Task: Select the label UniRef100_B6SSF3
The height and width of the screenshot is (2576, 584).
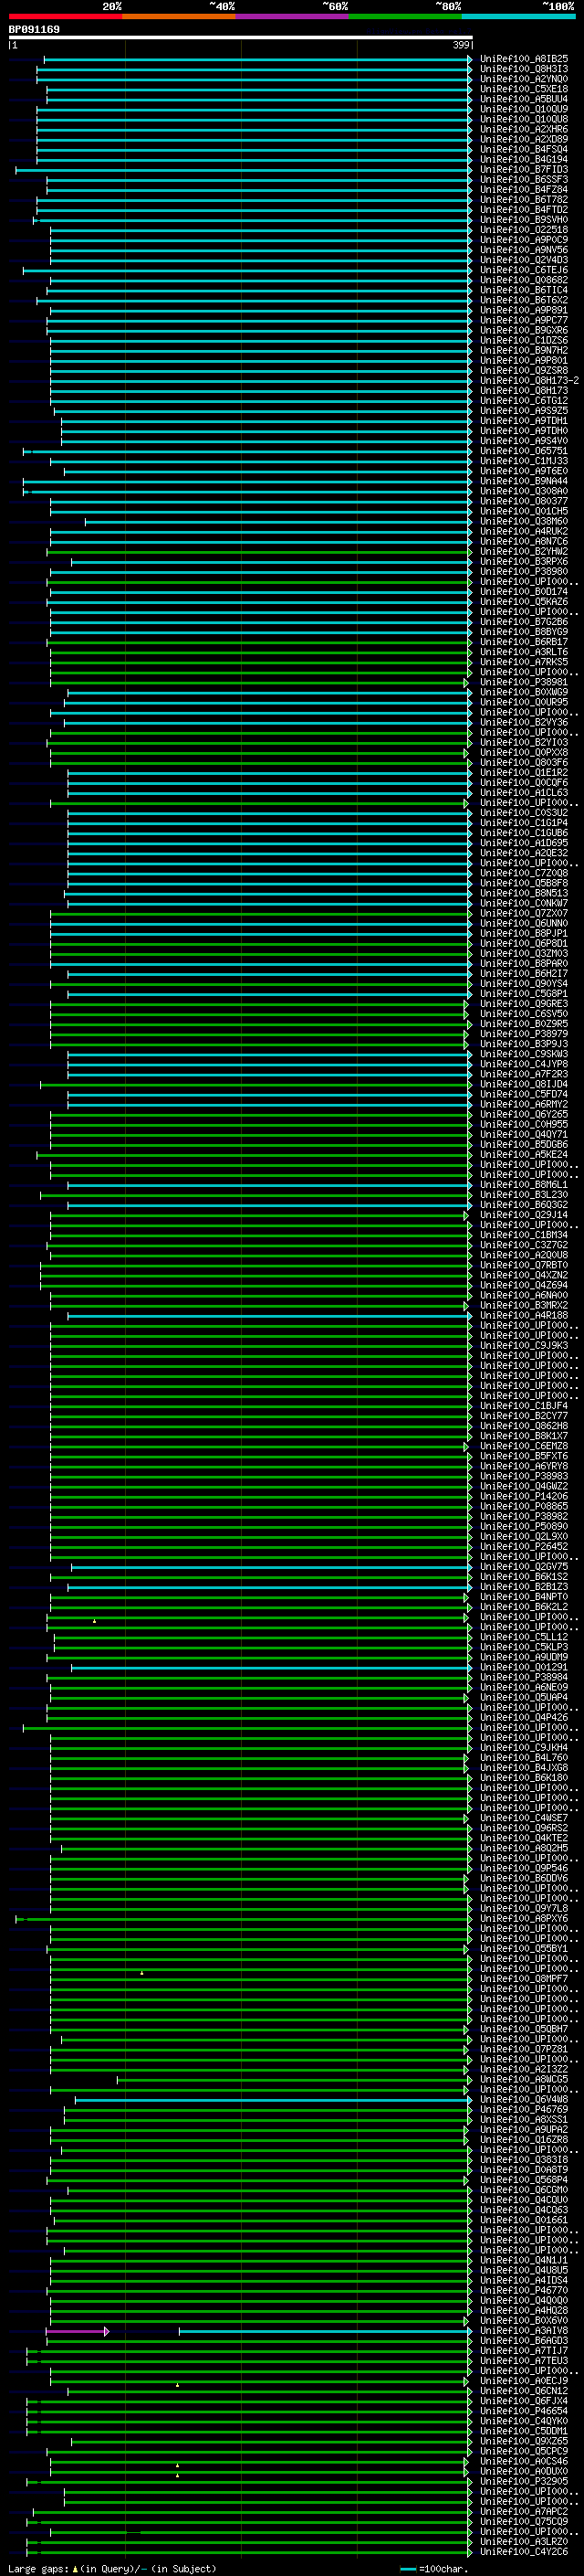Action: click(x=524, y=180)
